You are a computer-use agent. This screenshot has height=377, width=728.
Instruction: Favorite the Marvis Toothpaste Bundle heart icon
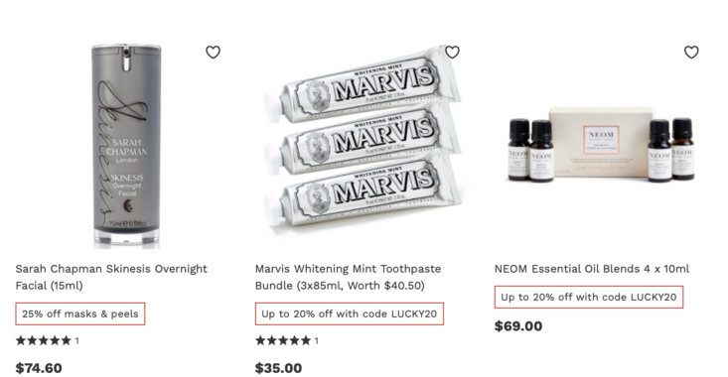pos(452,52)
